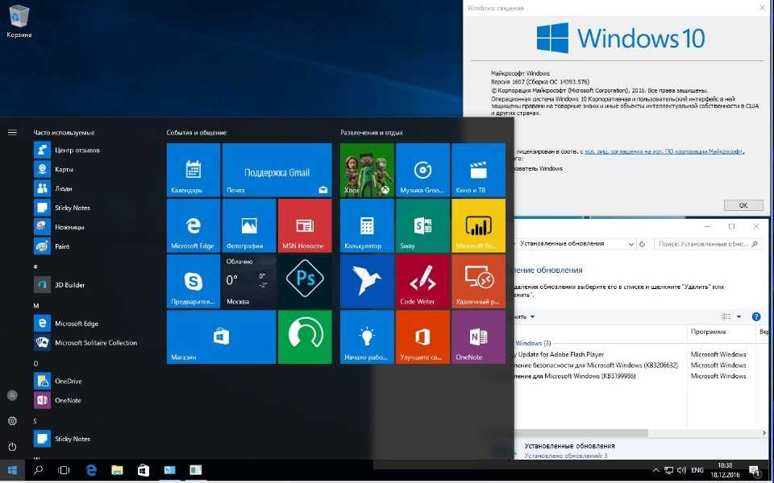Open taskbar search magnifier
Screen dimensions: 774x483
[38, 470]
